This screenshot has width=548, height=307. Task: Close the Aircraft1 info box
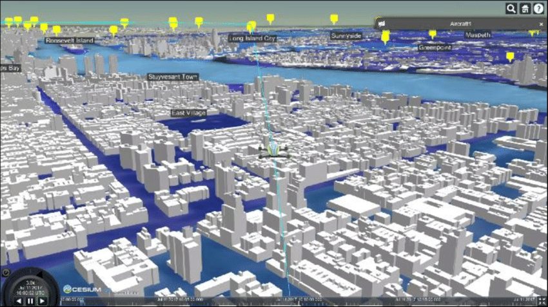click(x=540, y=23)
